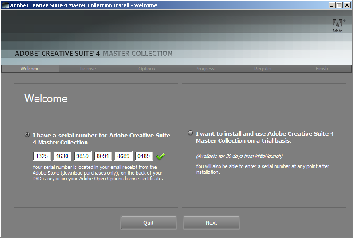Open the Options step tab
Viewport: 353px width, 238px height.
coord(147,69)
